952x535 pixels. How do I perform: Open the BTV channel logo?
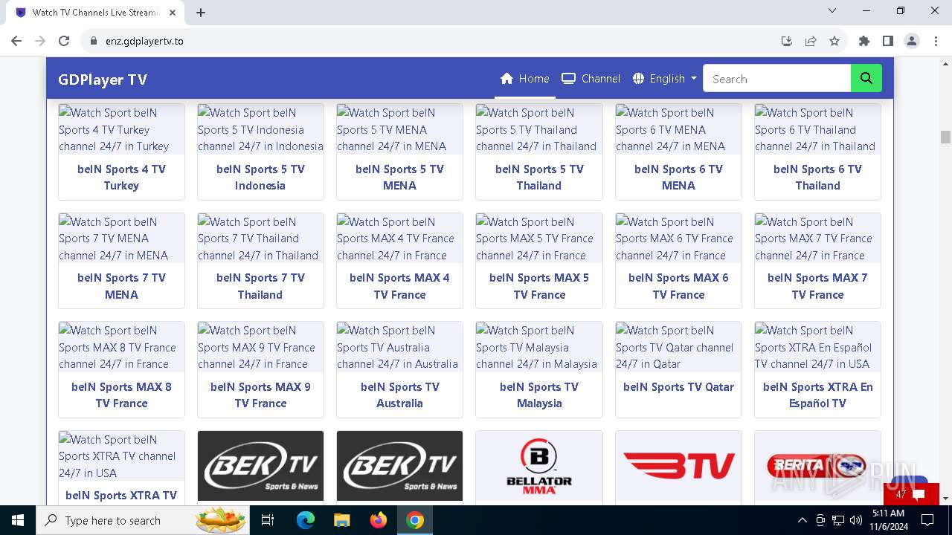(678, 466)
